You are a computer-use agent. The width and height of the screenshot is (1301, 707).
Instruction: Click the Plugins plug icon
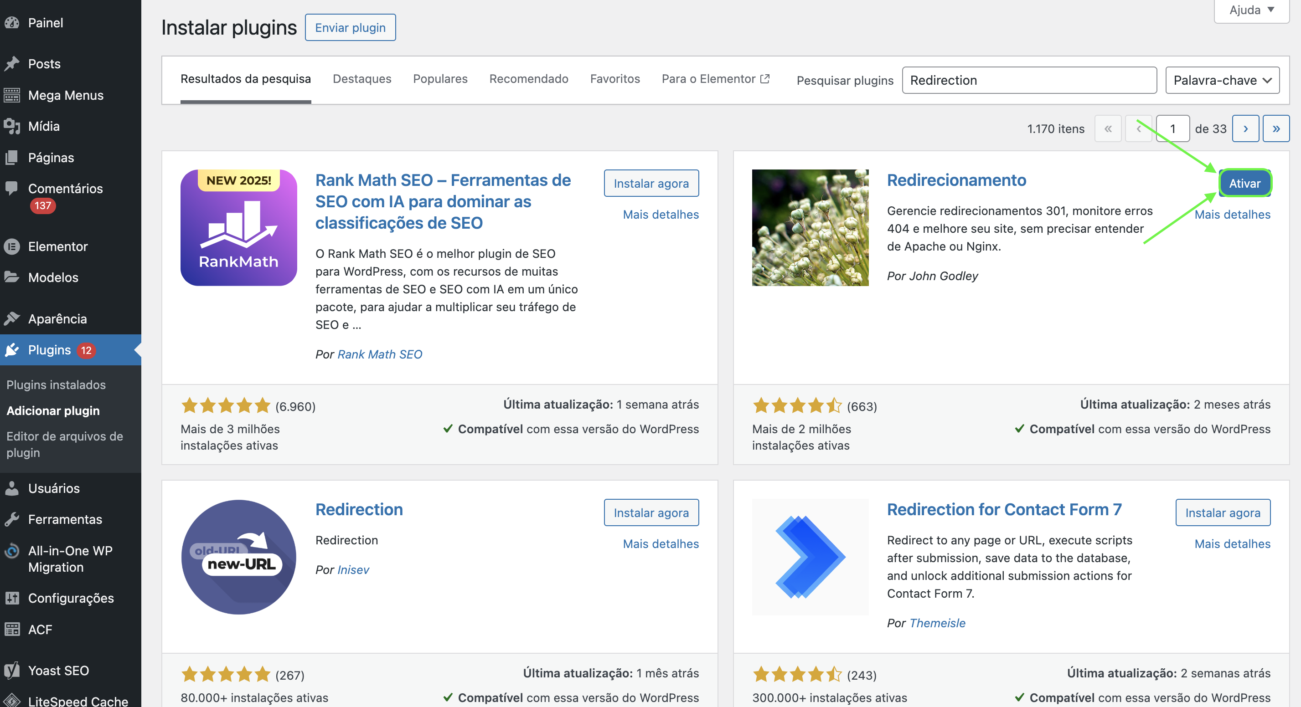pos(11,350)
